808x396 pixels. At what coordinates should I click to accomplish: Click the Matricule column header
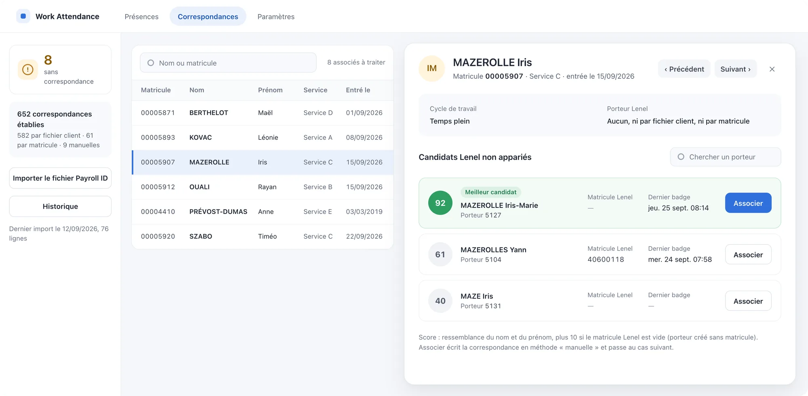(x=156, y=90)
